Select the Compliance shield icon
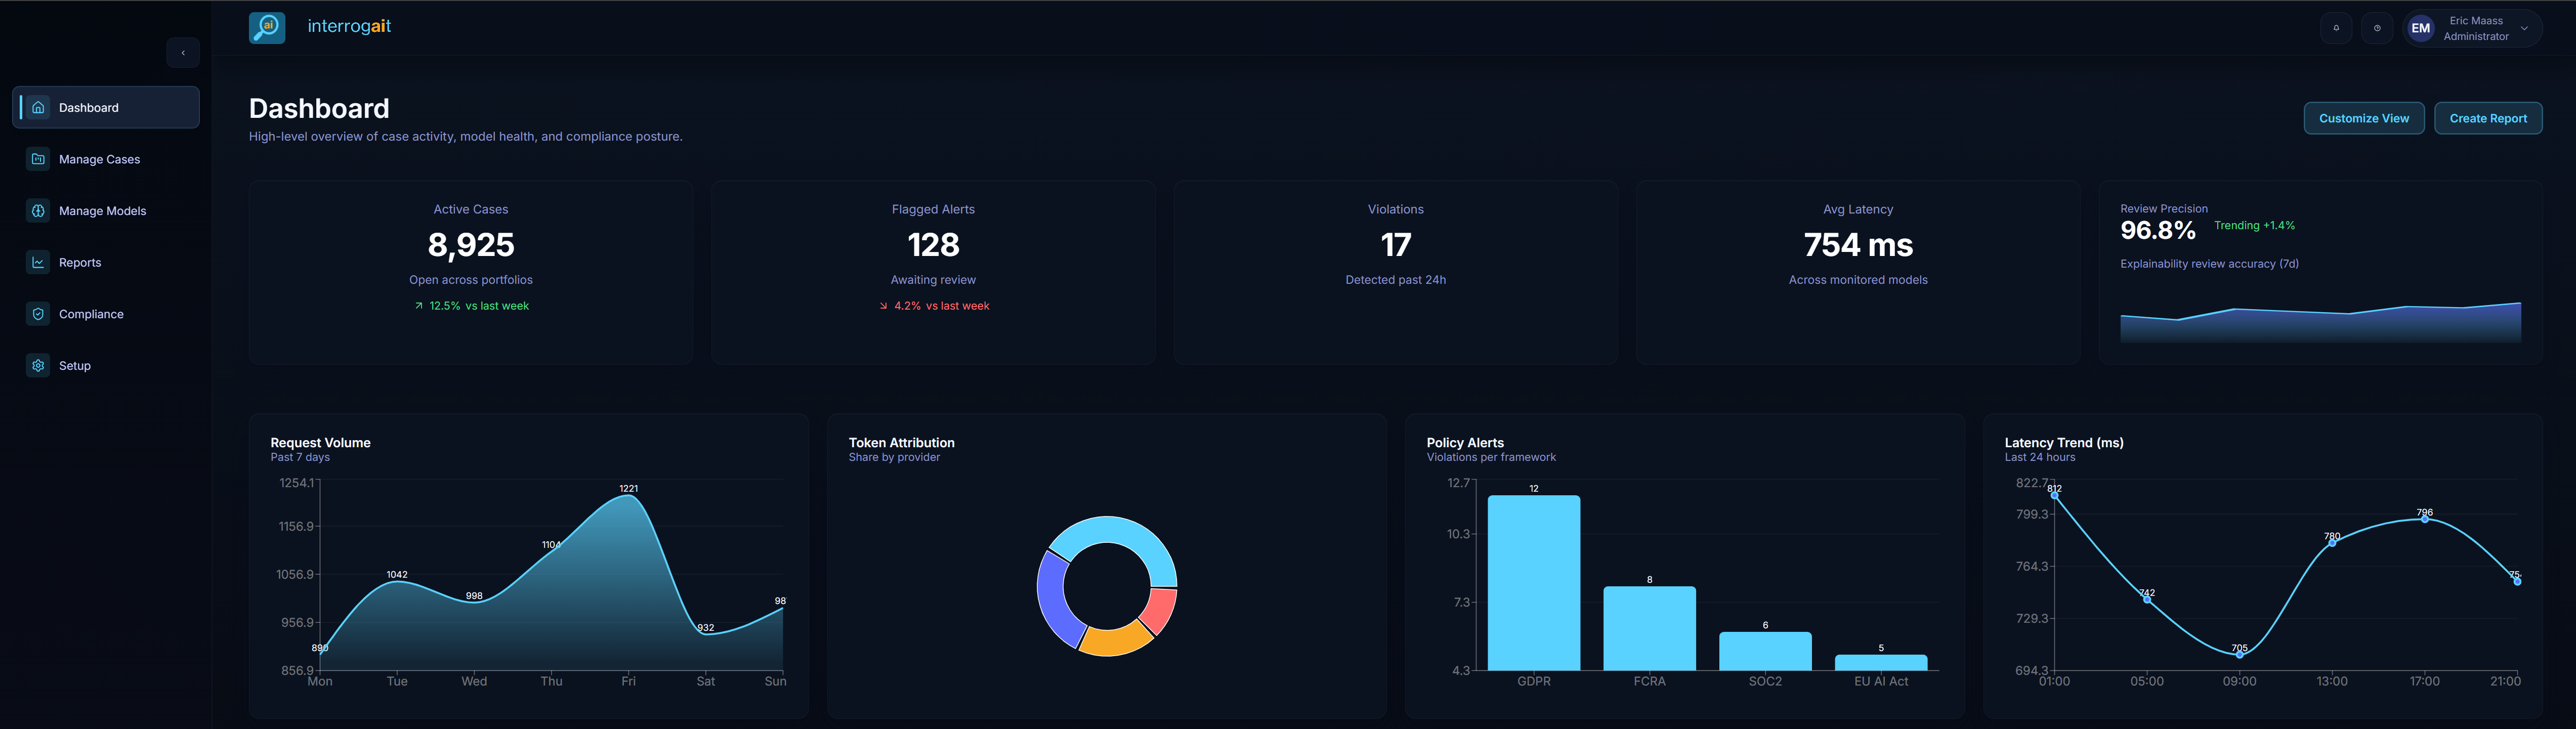Viewport: 2576px width, 729px height. coord(38,313)
